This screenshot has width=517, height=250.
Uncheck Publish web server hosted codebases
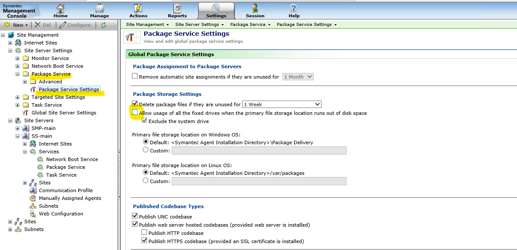coord(135,225)
